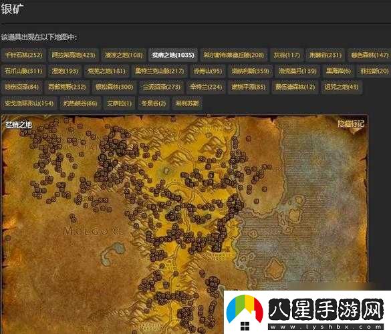Image resolution: width=391 pixels, height=334 pixels.
Task: Show the 洛克莫丹(139) map
Action: pyautogui.click(x=297, y=71)
